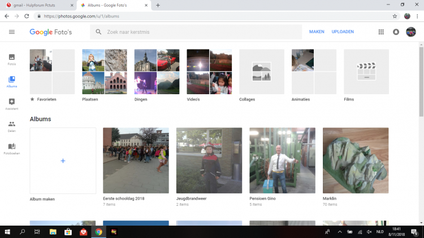The height and width of the screenshot is (238, 424).
Task: Open Assistent in the sidebar
Action: point(12,103)
